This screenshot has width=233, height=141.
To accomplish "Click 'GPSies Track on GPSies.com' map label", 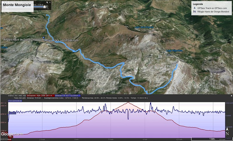I will coord(61,40).
